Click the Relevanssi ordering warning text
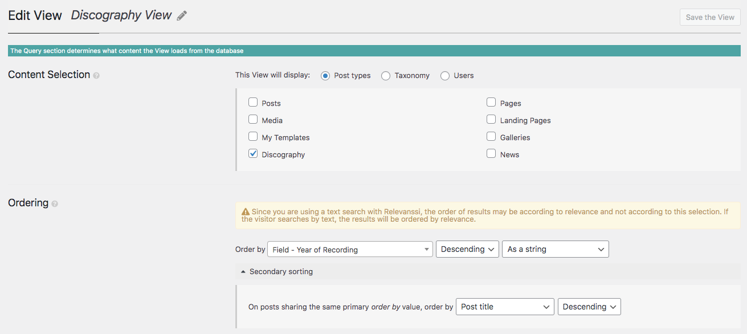The width and height of the screenshot is (747, 334). pos(485,215)
